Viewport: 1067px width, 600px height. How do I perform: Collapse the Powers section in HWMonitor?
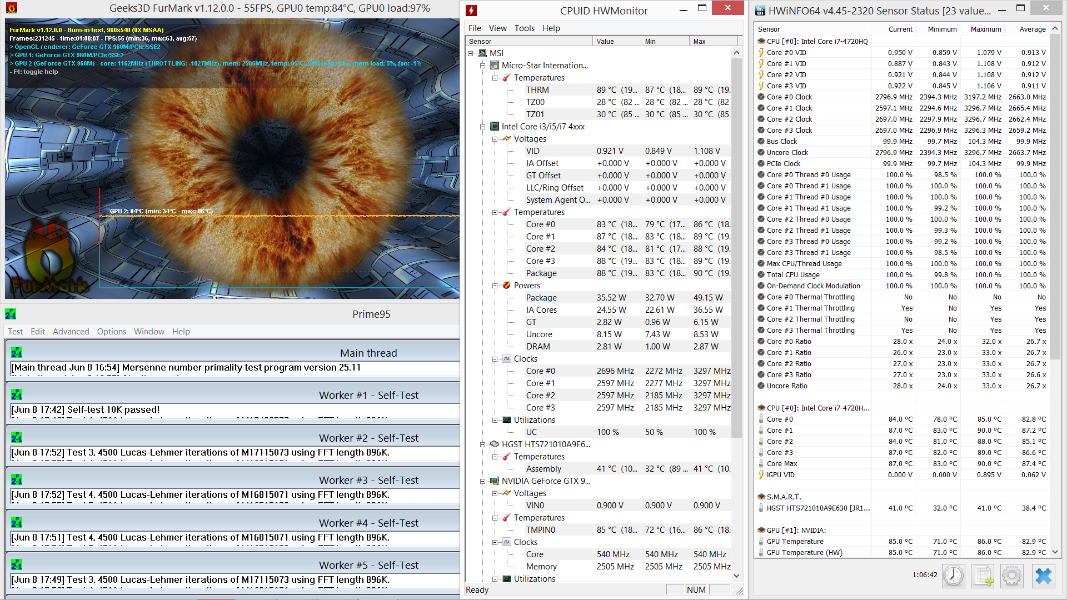click(495, 286)
